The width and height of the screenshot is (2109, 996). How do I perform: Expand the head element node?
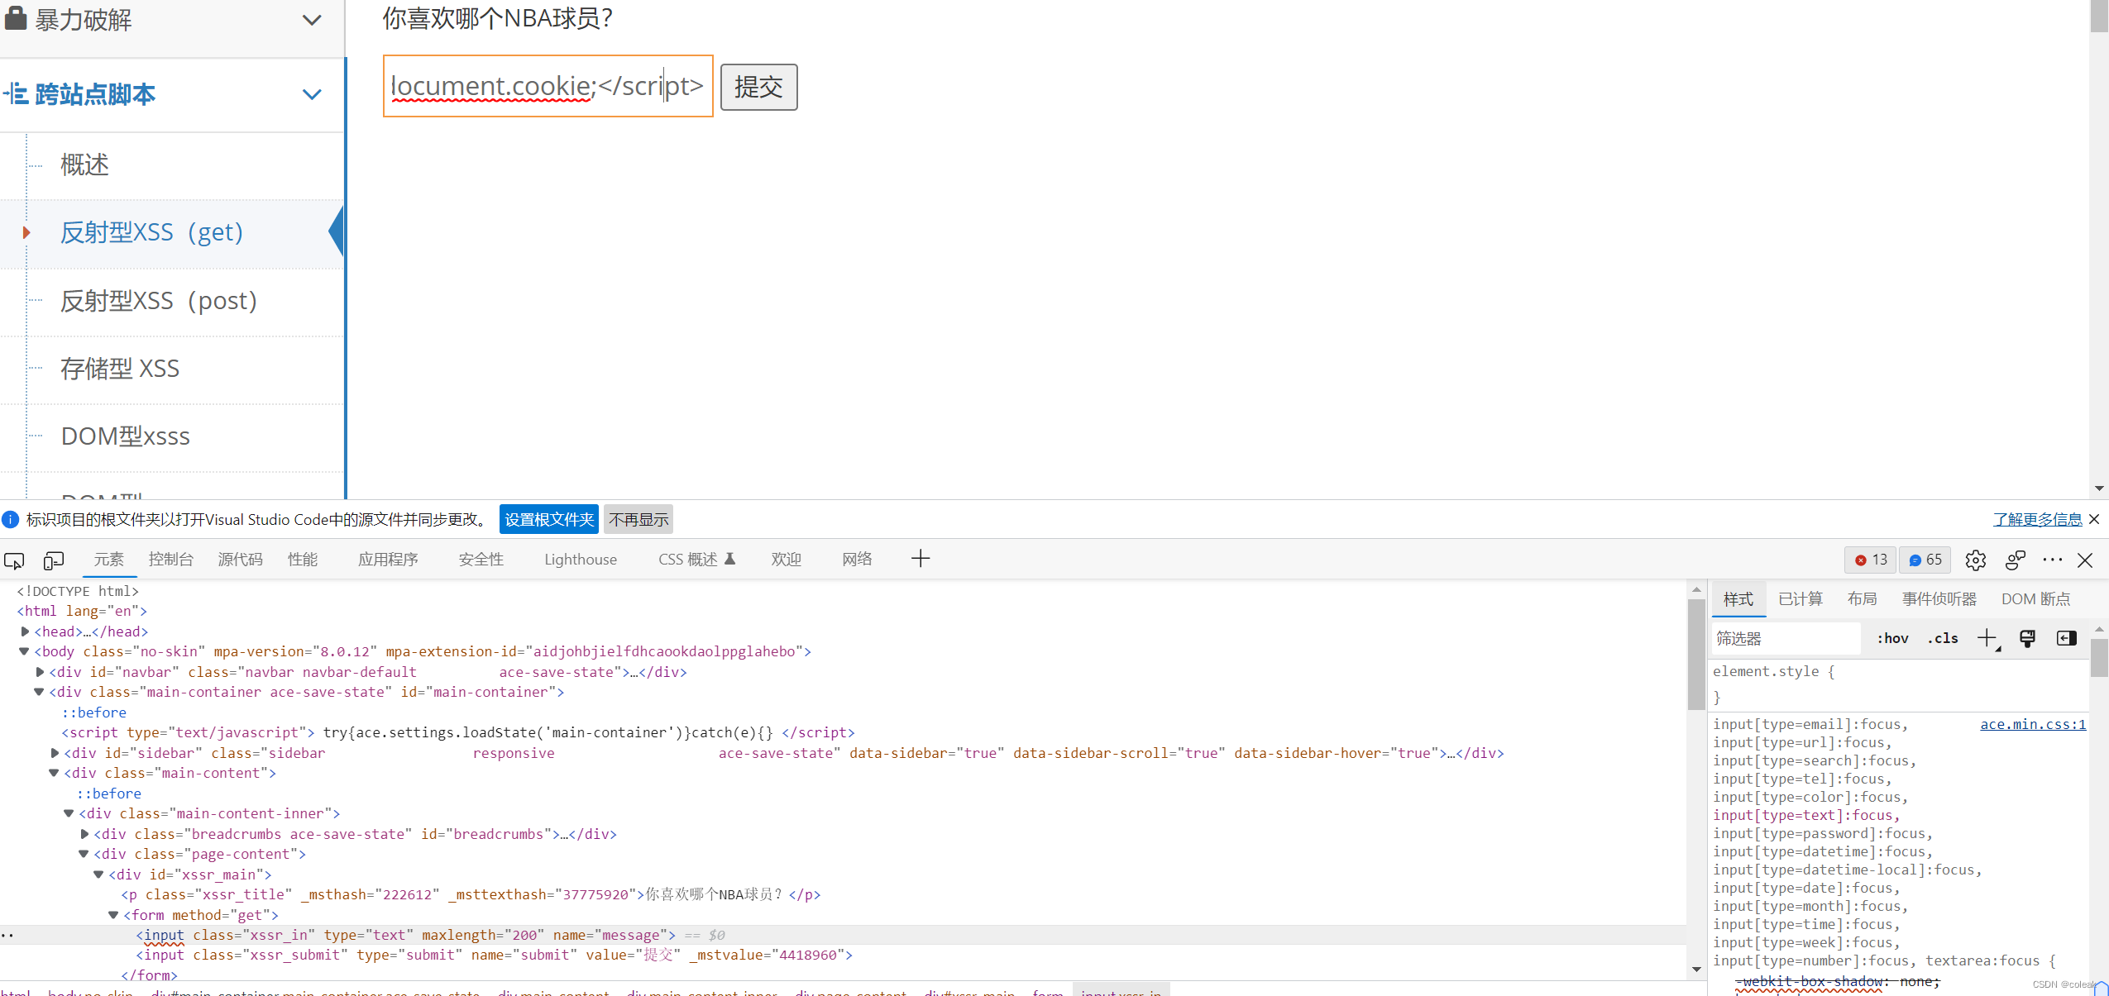tap(25, 631)
